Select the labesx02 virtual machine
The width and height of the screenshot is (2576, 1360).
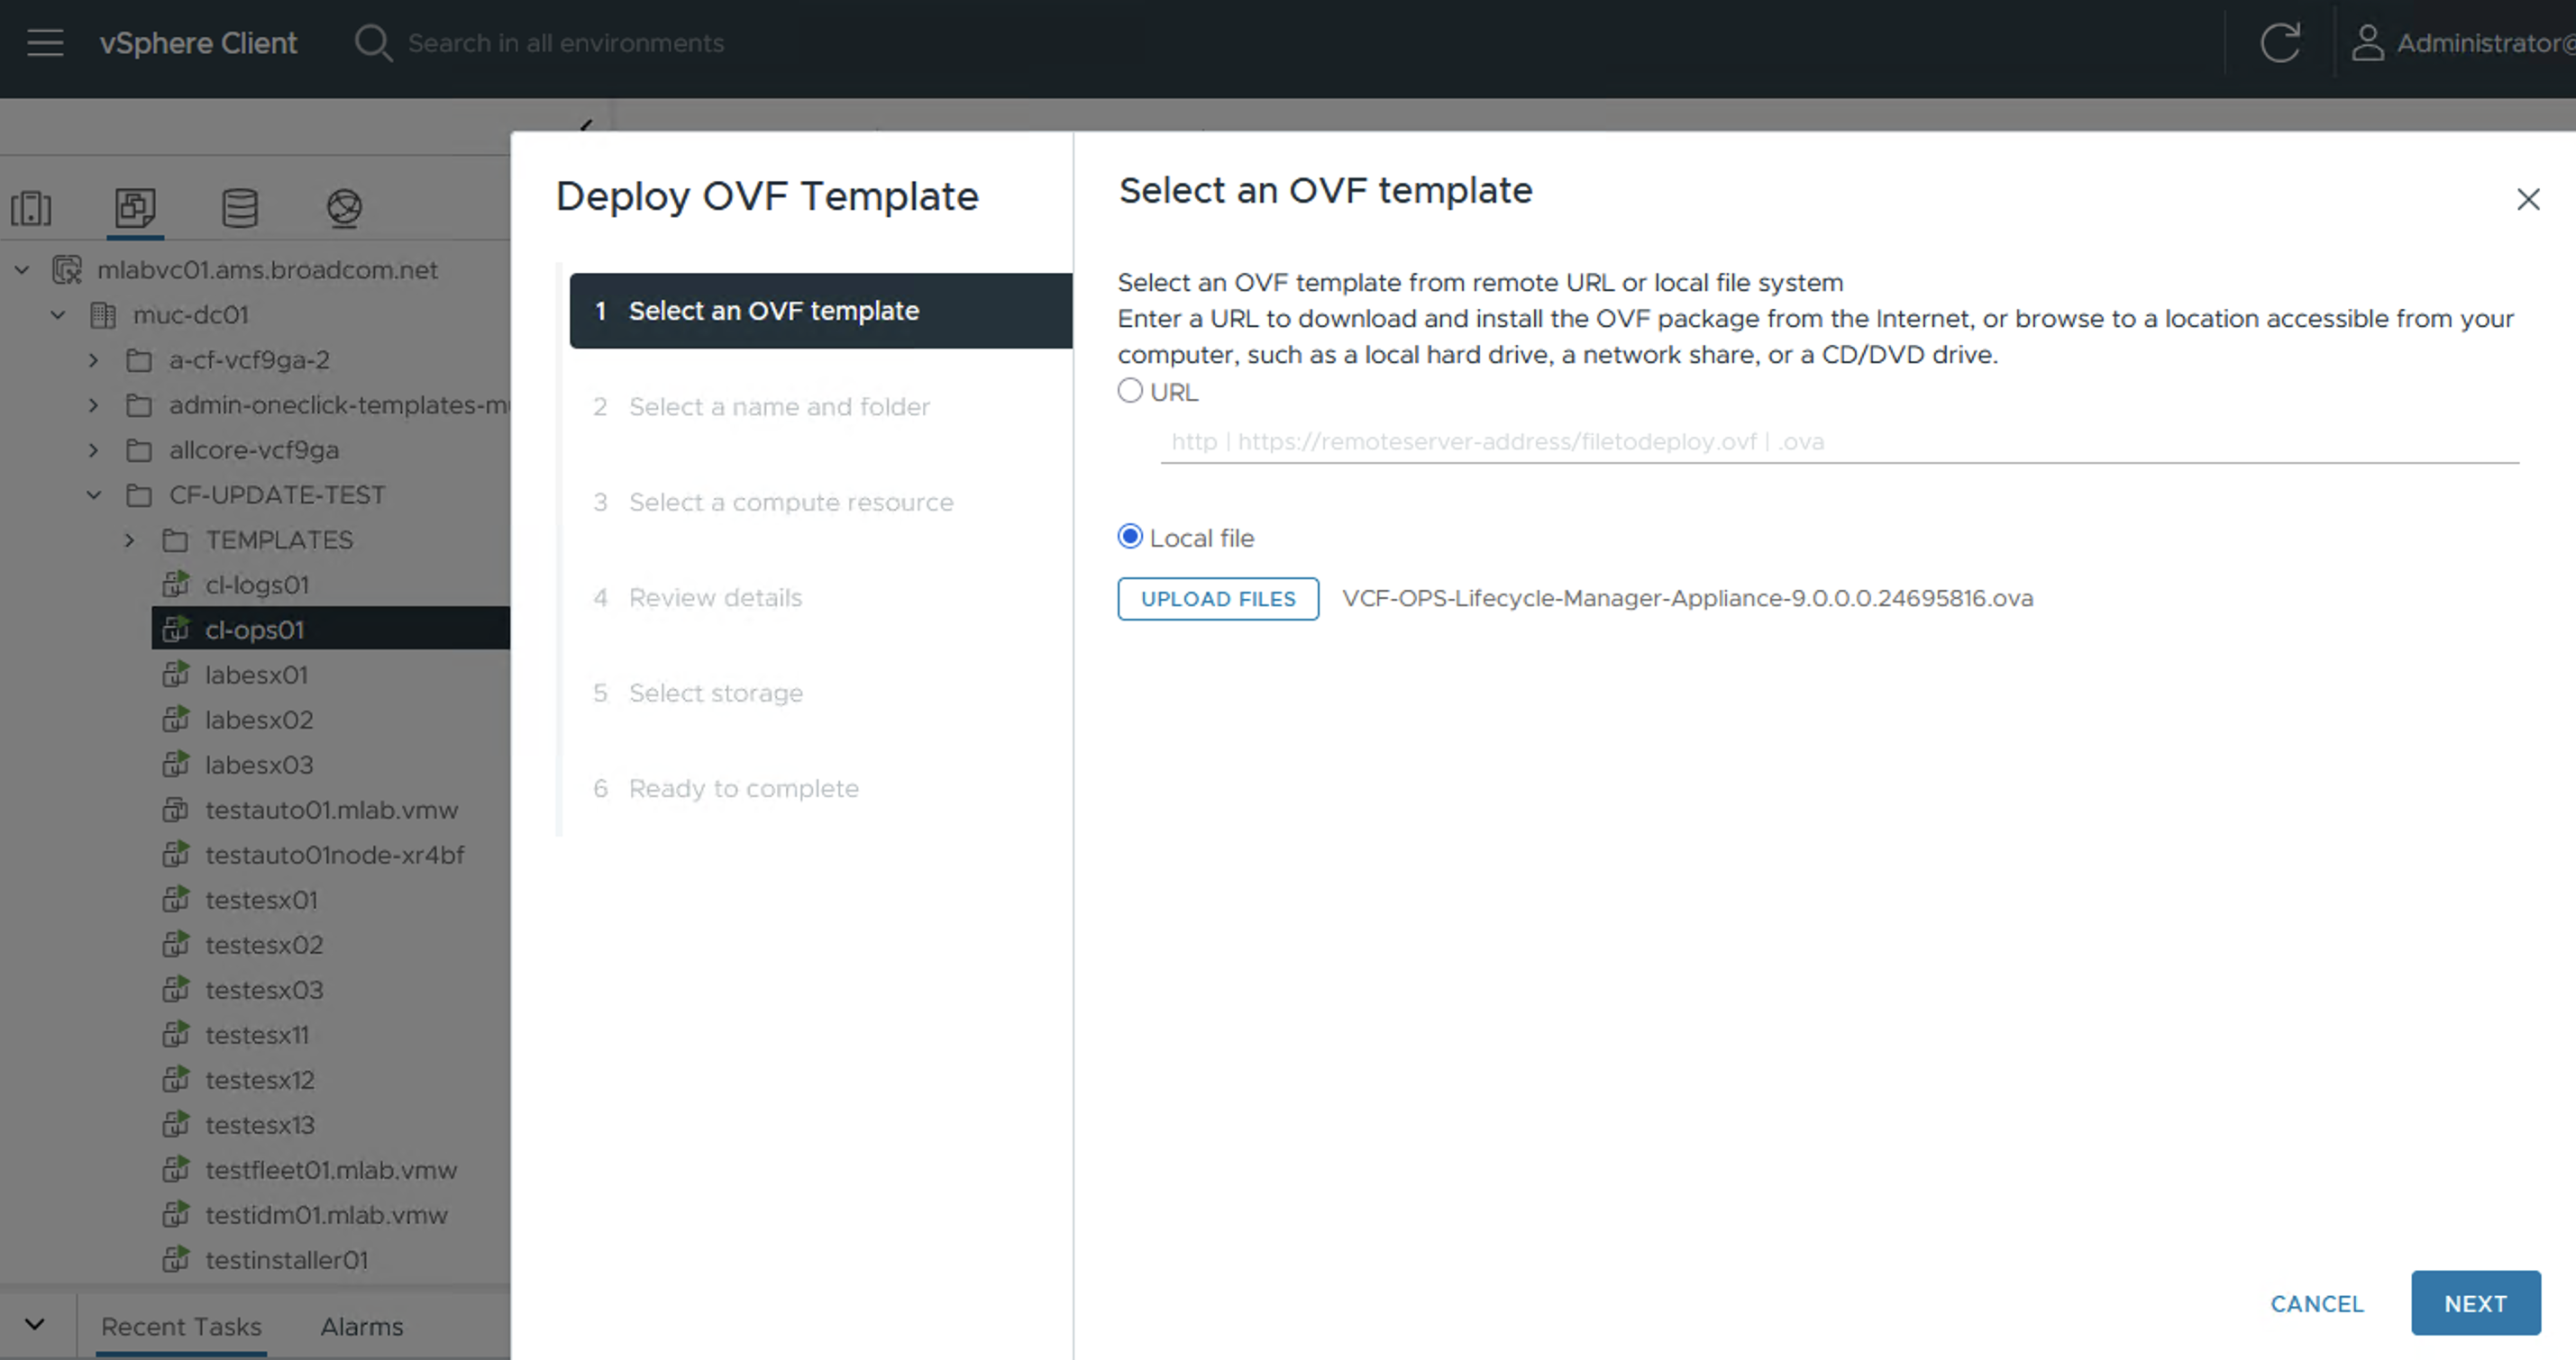coord(259,720)
